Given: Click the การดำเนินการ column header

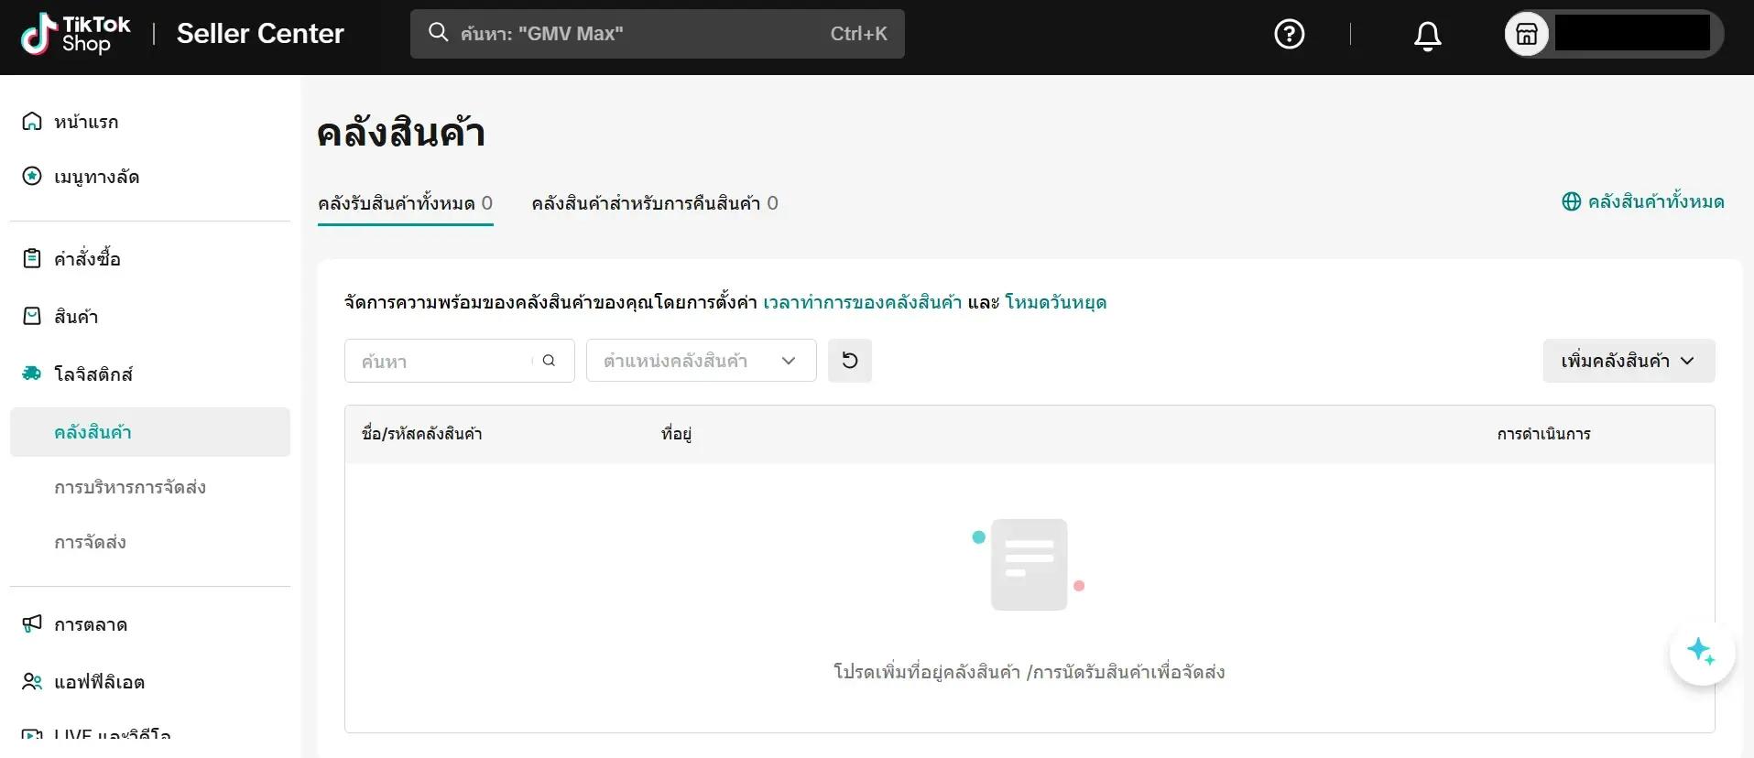Looking at the screenshot, I should point(1544,434).
